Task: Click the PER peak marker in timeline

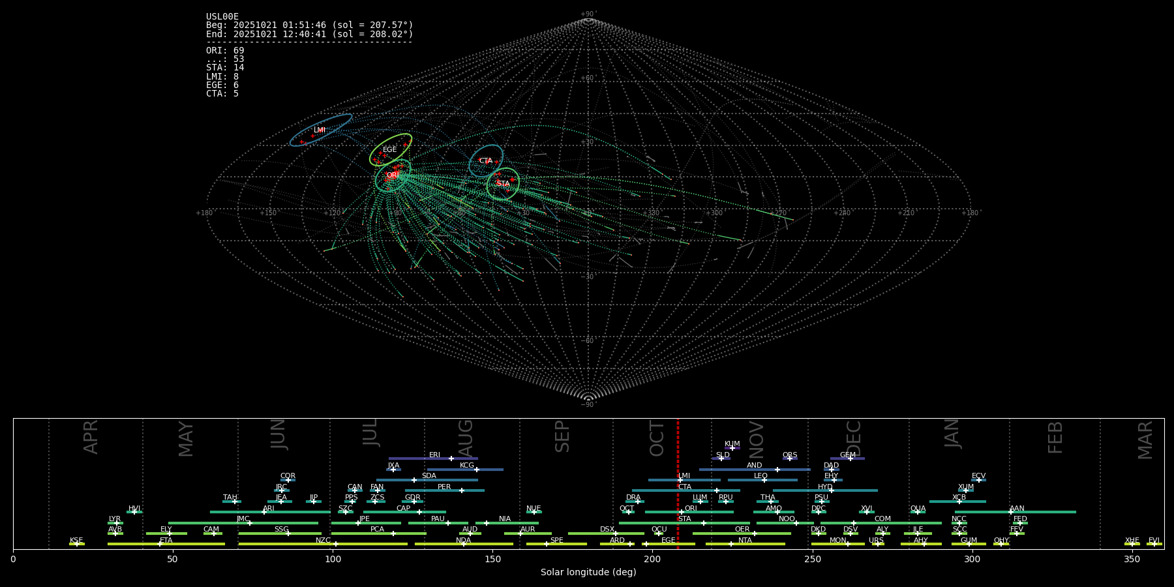Action: [462, 490]
